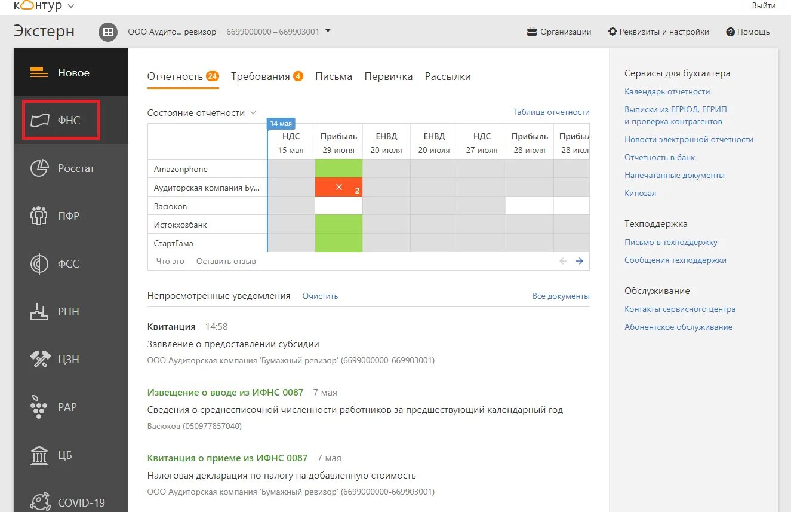Viewport: 791px width, 512px height.
Task: Click the ООО Аудито... ревизор organization name
Action: (173, 32)
